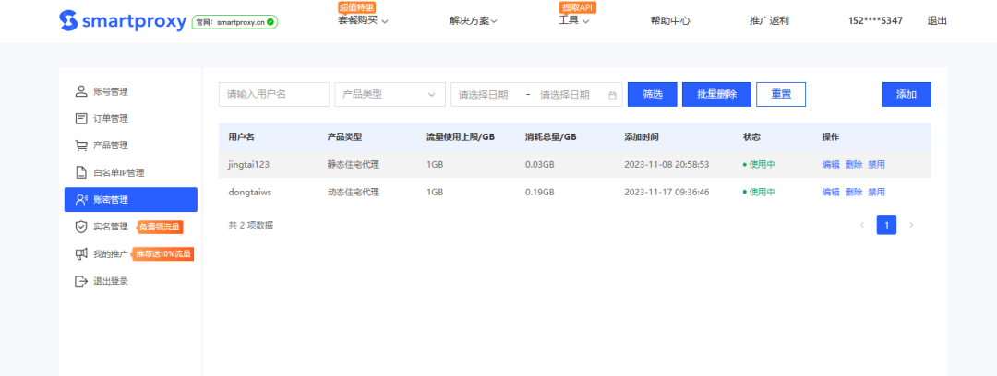Focus the 请输入用户名 username input
The image size is (997, 376).
[x=274, y=95]
